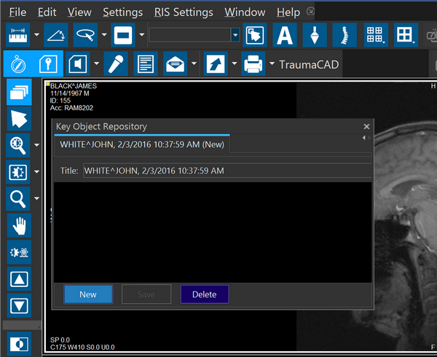Switch to WHITE^JOHN key object tab

[x=143, y=144]
